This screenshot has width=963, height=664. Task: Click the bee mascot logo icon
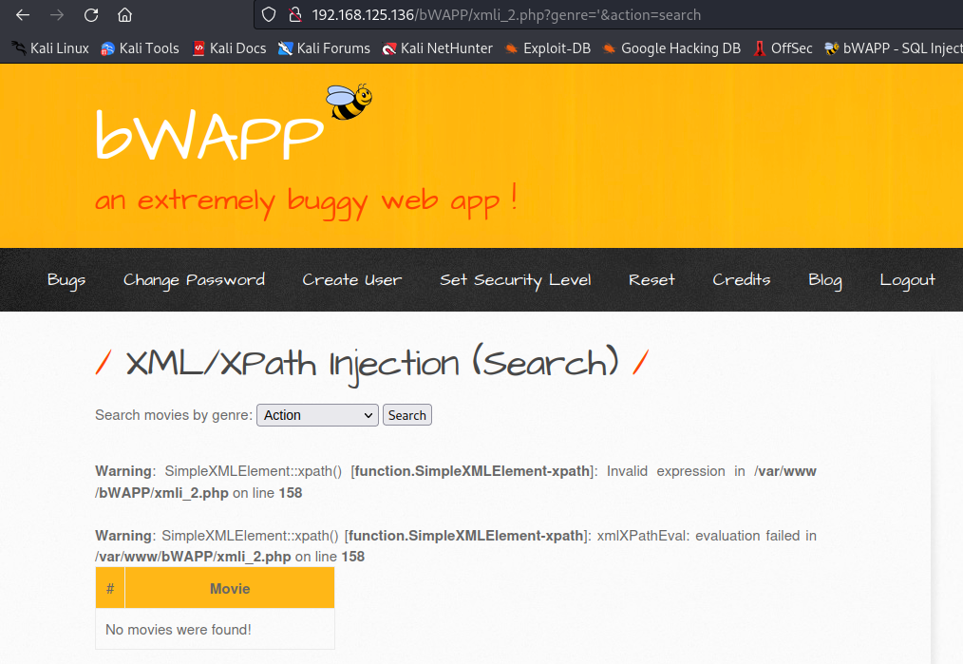tap(349, 102)
